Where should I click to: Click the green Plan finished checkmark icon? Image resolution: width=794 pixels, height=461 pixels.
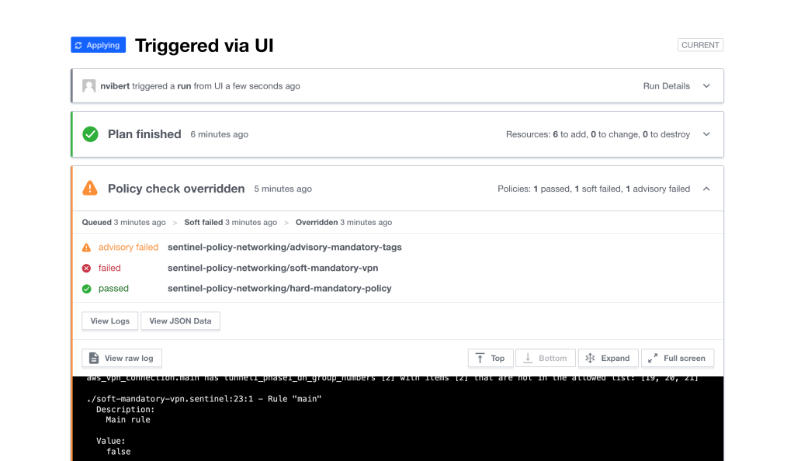point(91,134)
